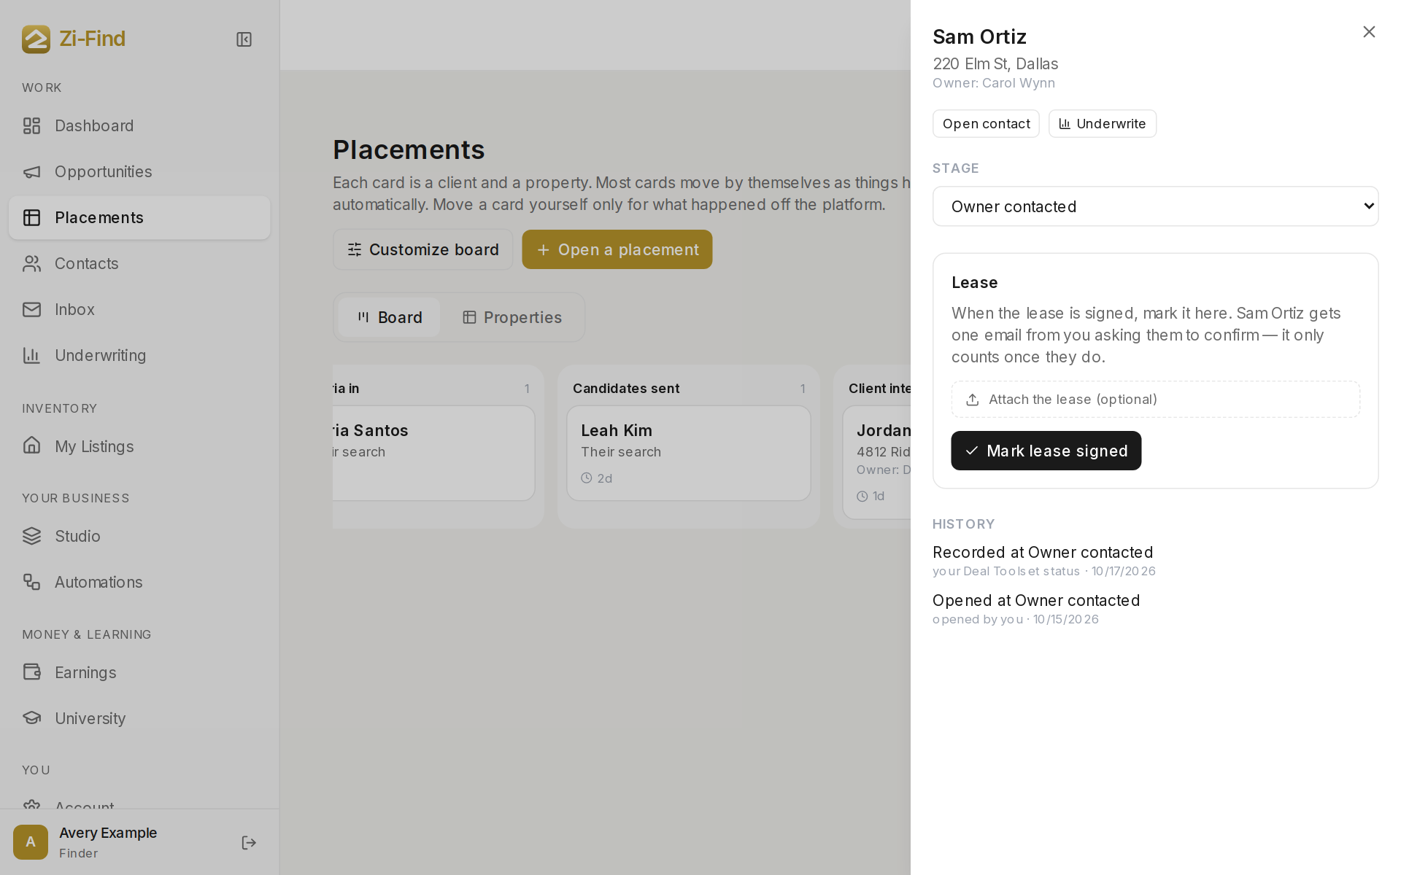Click the 220 Elm St, Dallas address
Viewport: 1401px width, 875px height.
tap(995, 64)
